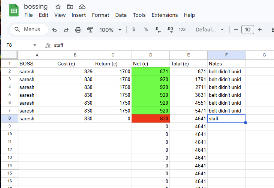Select column D header
Viewport: 274px width, 188px height.
coord(151,55)
